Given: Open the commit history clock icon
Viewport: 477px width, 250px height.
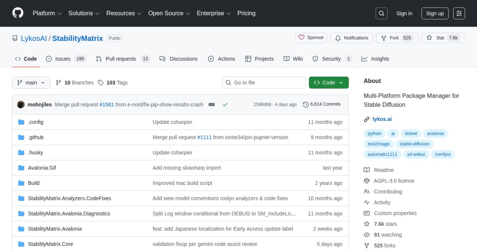Looking at the screenshot, I should (x=306, y=104).
